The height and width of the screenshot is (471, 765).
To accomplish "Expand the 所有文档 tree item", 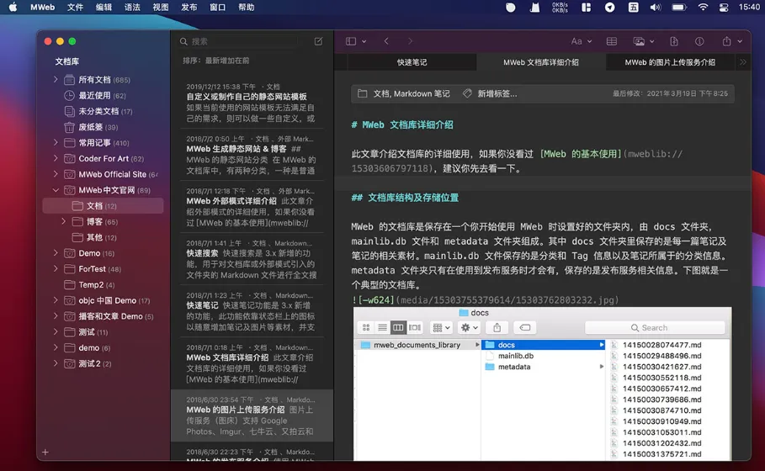I will coord(56,79).
